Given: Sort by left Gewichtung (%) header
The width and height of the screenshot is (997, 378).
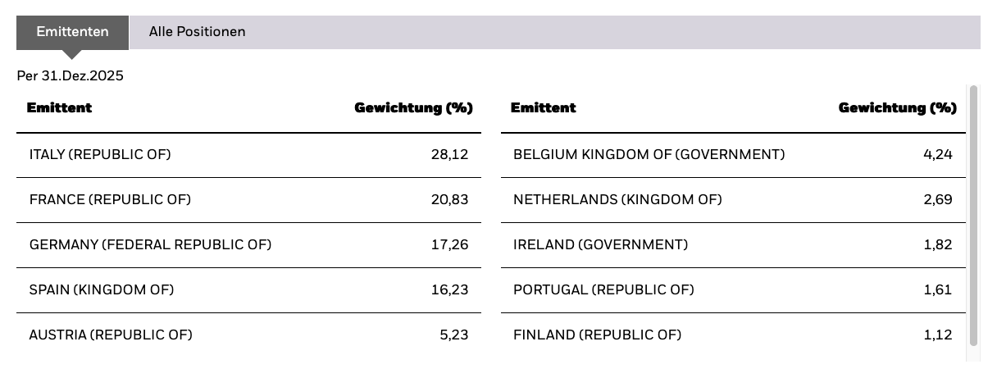Looking at the screenshot, I should coord(413,107).
